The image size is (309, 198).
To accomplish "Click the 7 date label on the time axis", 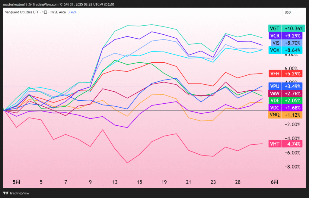I will coord(66,182).
